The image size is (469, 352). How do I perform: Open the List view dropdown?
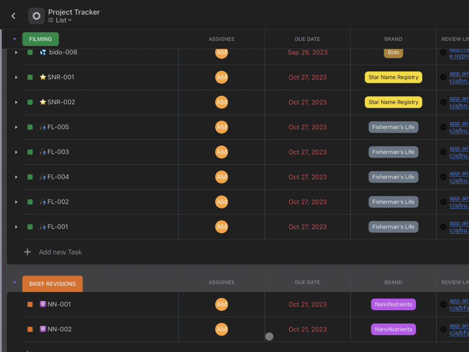pos(61,20)
